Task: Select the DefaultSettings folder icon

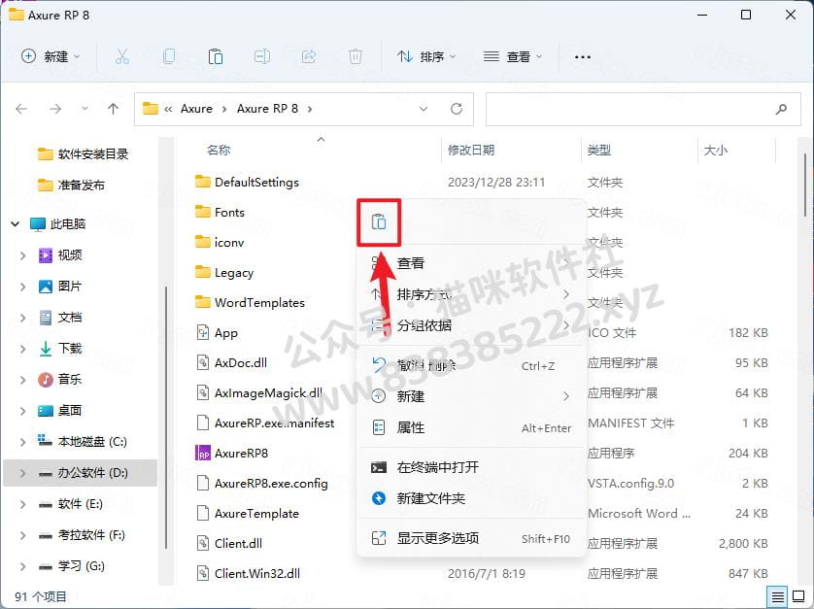Action: pyautogui.click(x=203, y=182)
